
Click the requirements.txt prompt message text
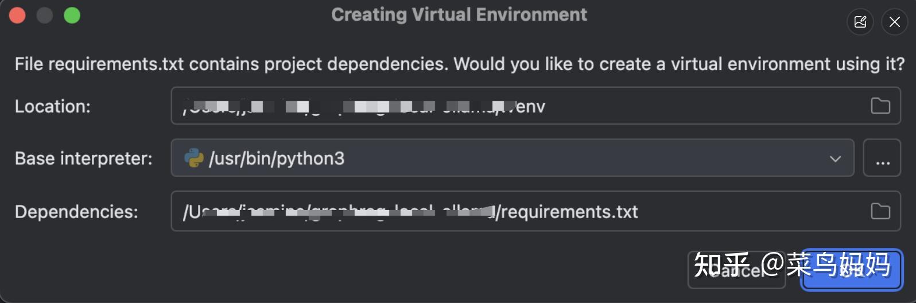pos(459,64)
